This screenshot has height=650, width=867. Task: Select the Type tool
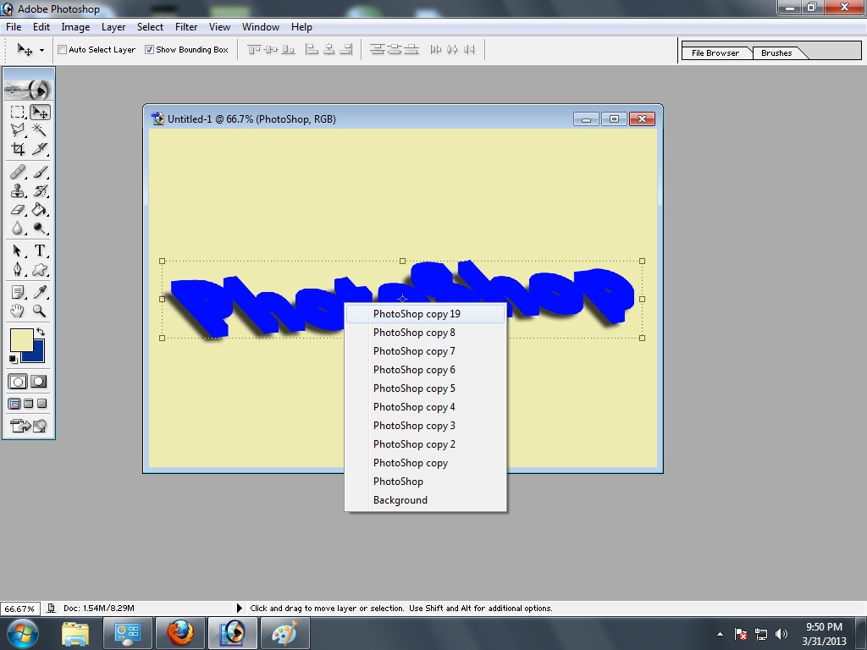click(x=40, y=251)
